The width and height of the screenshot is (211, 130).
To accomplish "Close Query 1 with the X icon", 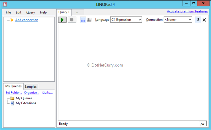I will click(x=204, y=20).
